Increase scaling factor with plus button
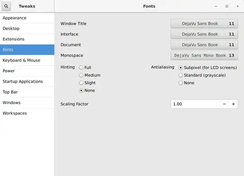 pos(233,104)
